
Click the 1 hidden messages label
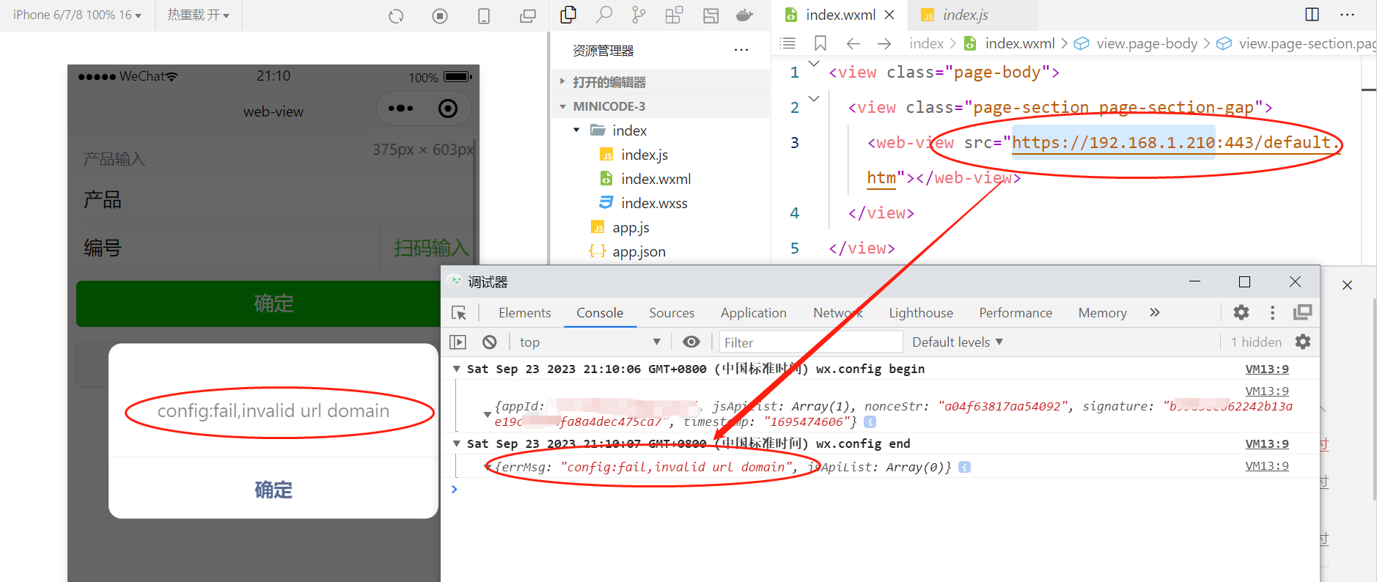[x=1256, y=342]
